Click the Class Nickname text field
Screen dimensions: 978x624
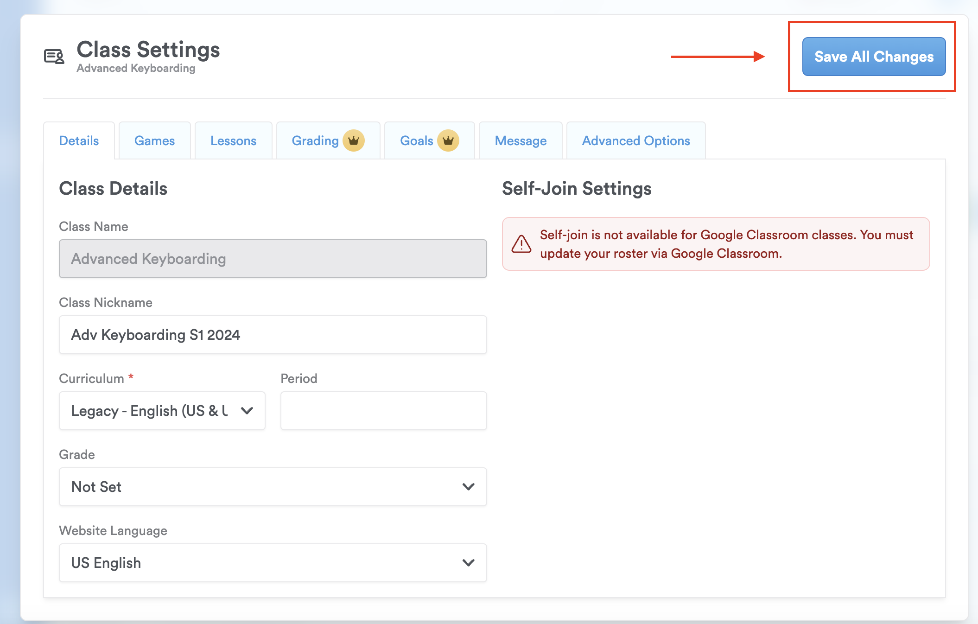[x=273, y=335]
